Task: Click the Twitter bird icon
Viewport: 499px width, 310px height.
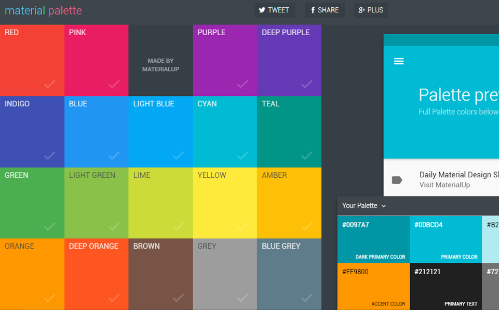Action: click(x=262, y=10)
